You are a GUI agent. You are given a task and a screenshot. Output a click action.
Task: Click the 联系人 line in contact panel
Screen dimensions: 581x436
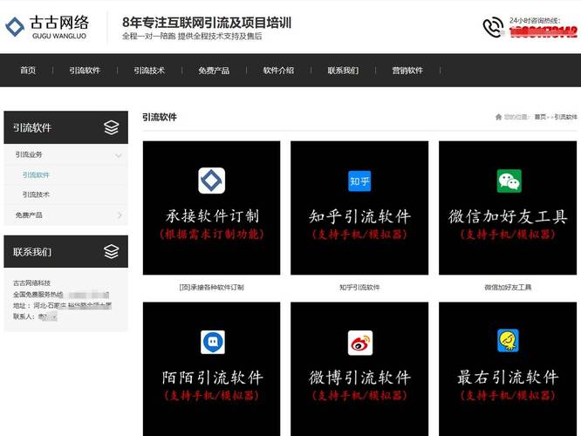pos(35,317)
